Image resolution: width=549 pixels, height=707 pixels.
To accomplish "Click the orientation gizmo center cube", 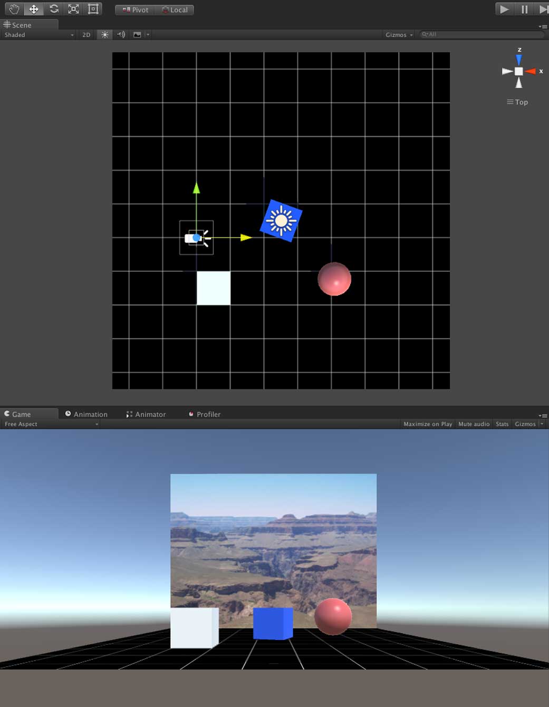I will click(519, 71).
